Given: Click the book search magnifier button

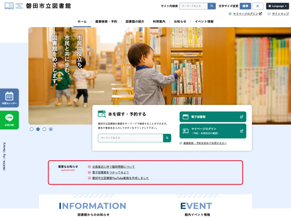Looking at the screenshot, I should coord(167,138).
